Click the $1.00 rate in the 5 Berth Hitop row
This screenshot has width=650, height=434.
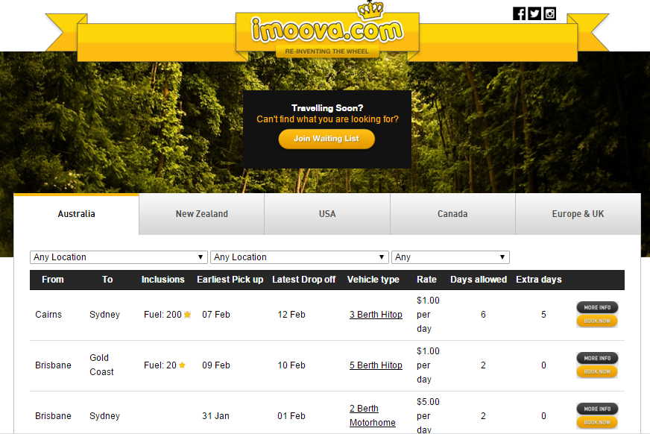click(428, 365)
